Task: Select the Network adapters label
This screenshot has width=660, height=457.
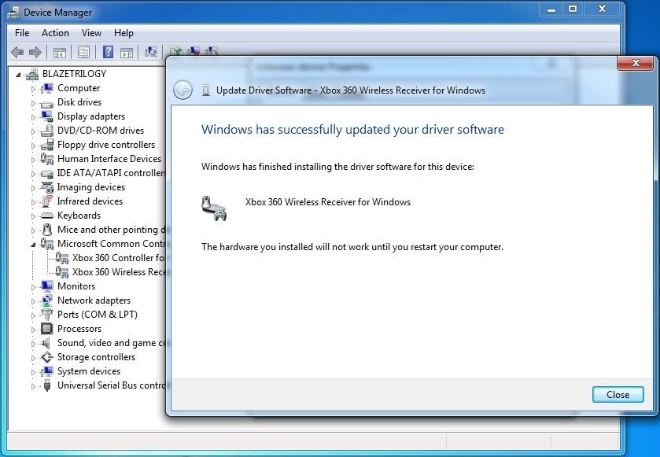Action: [94, 300]
